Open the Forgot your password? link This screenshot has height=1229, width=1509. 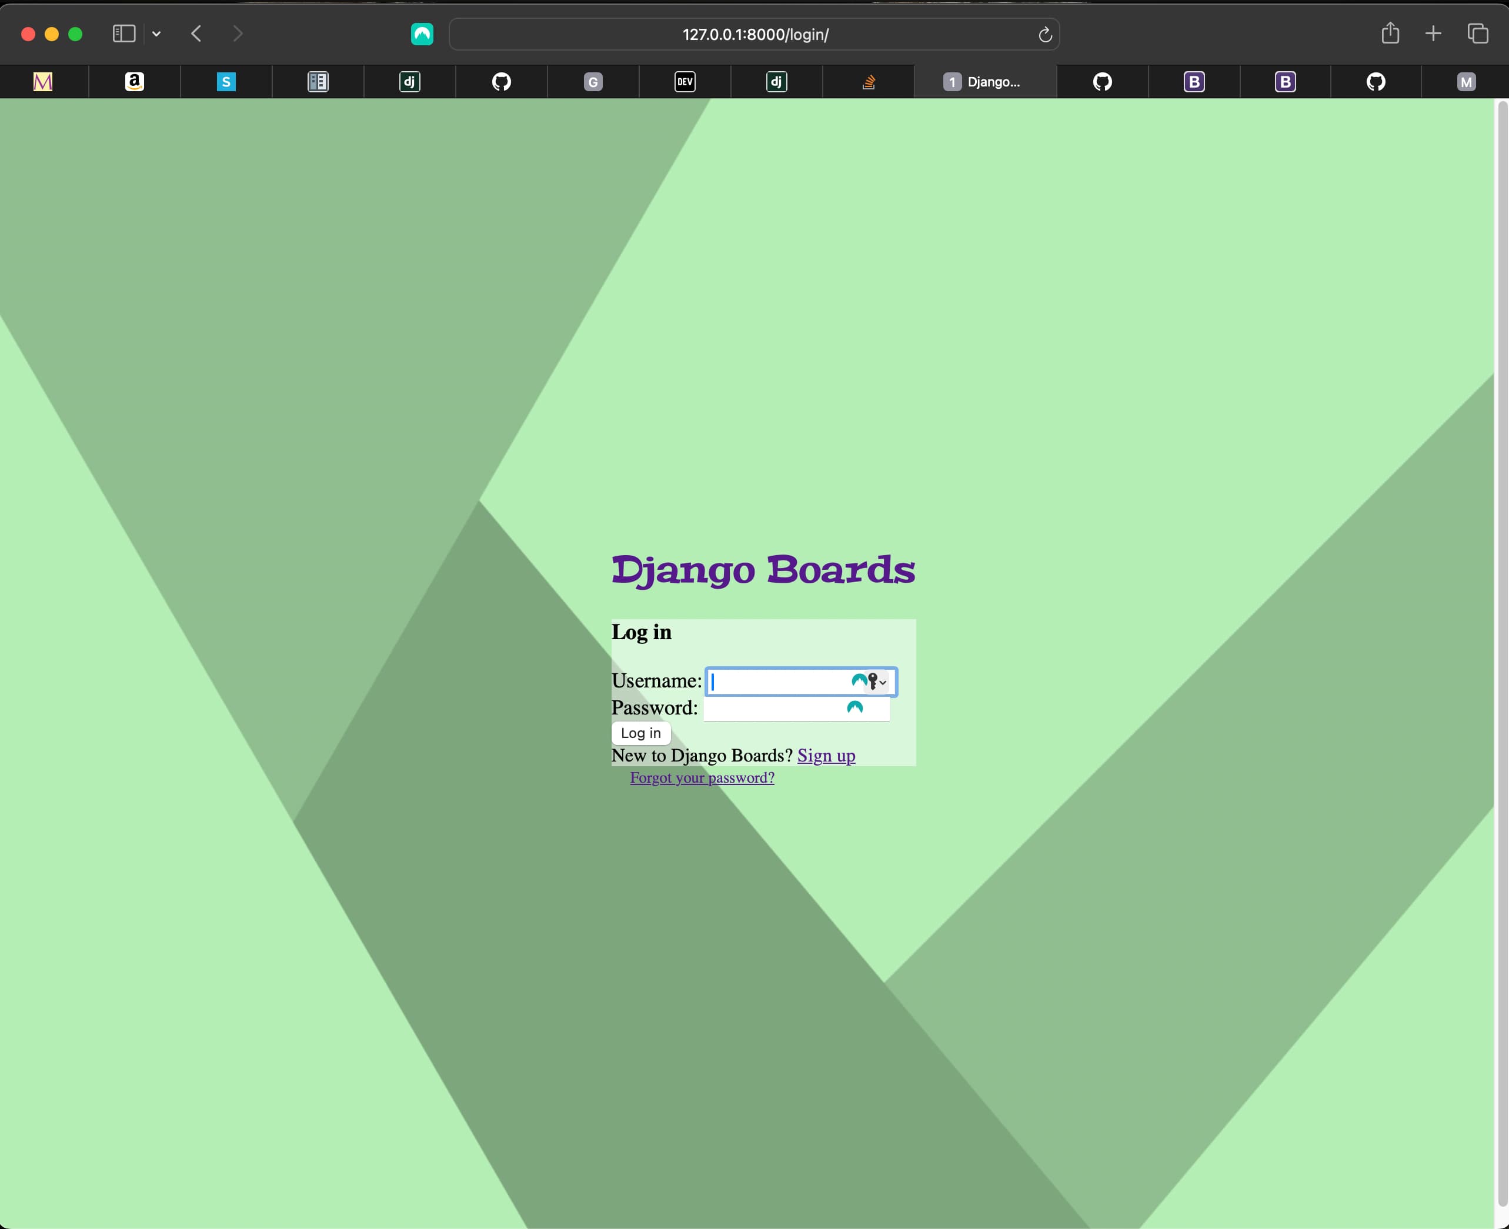702,778
